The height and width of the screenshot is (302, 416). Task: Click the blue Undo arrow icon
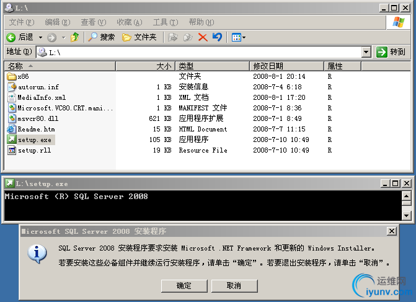(x=217, y=37)
